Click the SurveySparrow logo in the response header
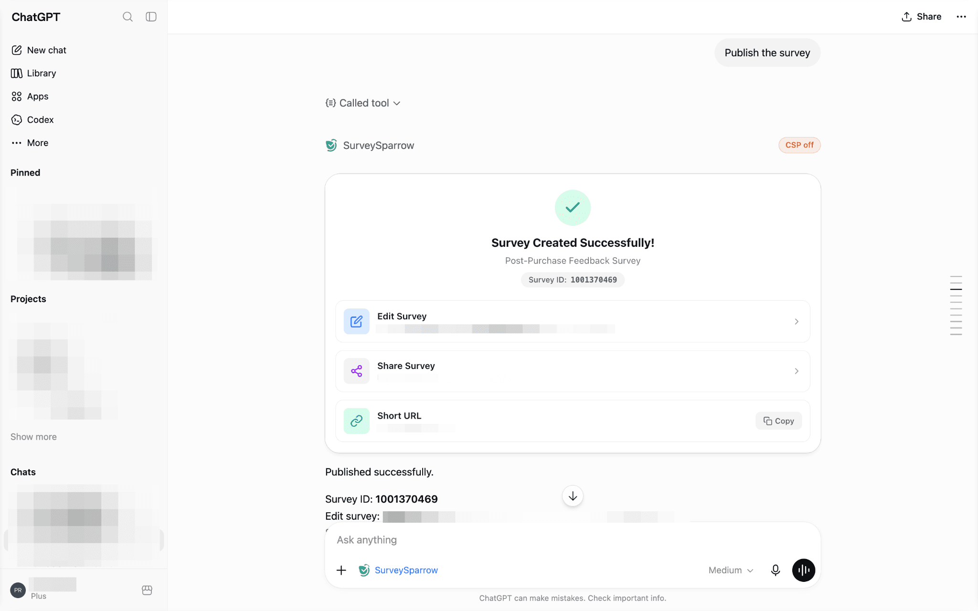This screenshot has height=611, width=978. (331, 145)
